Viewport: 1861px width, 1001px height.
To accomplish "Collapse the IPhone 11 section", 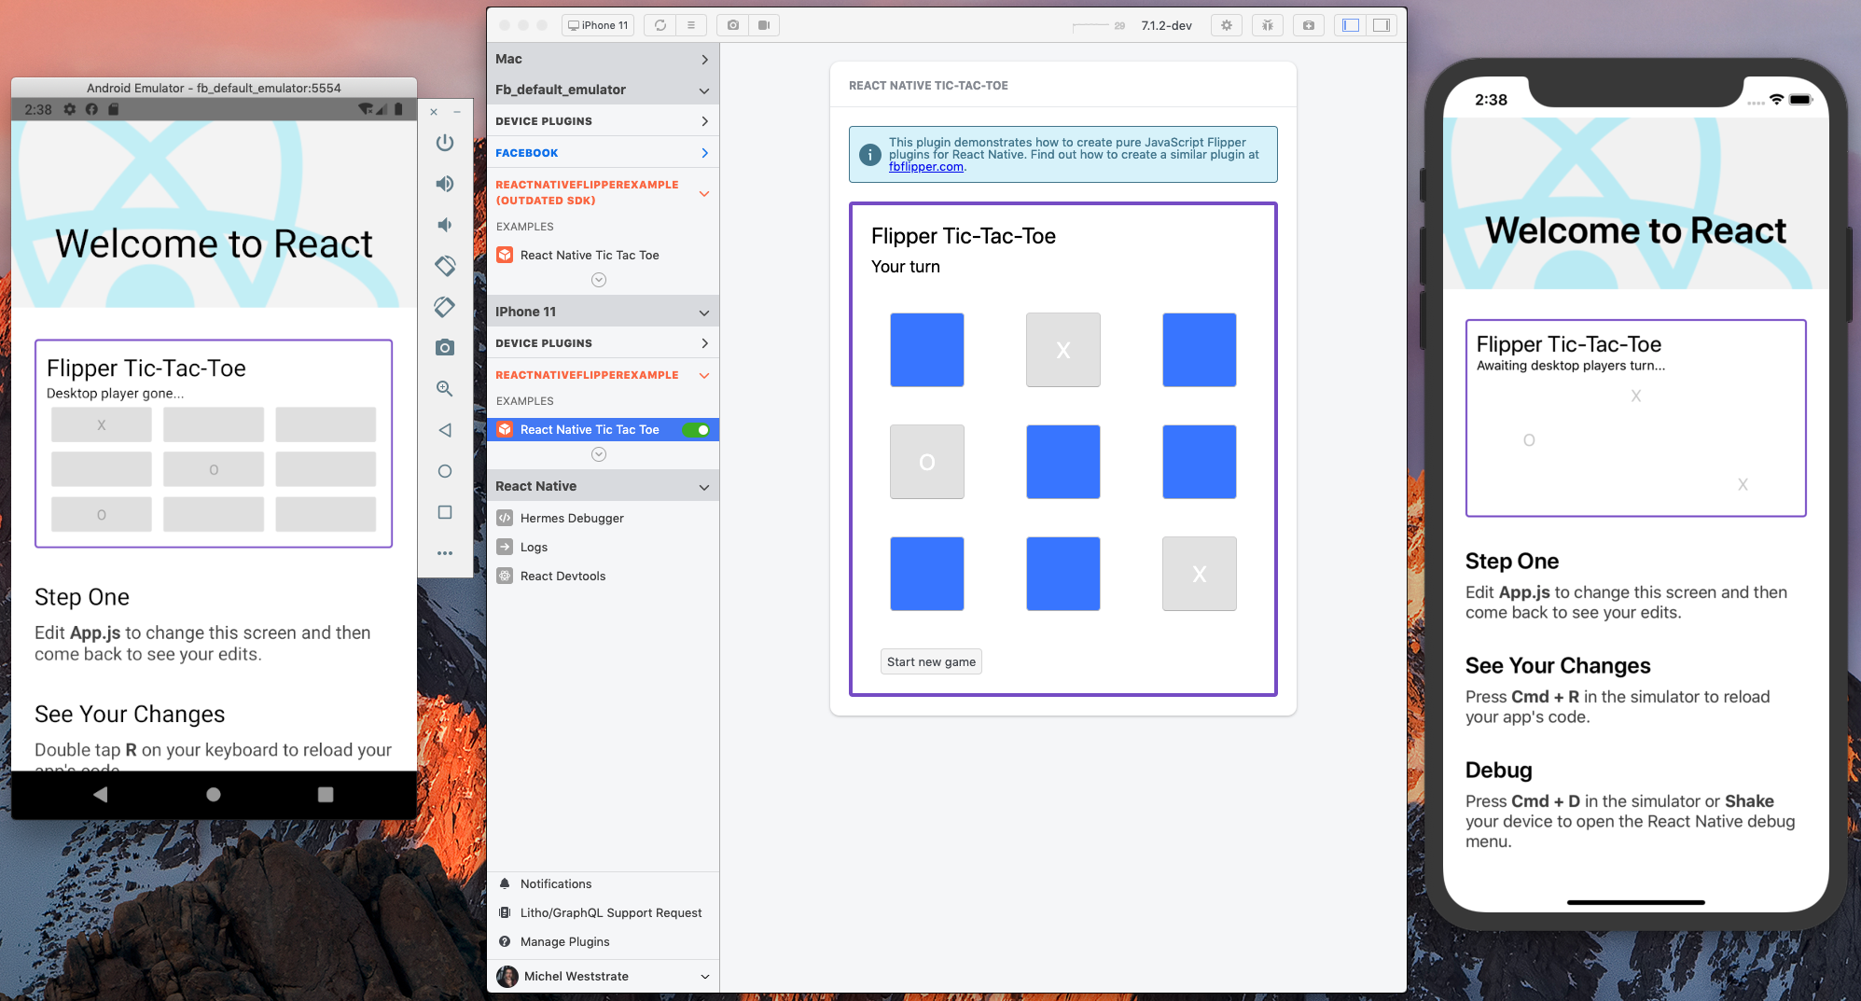I will coord(704,311).
